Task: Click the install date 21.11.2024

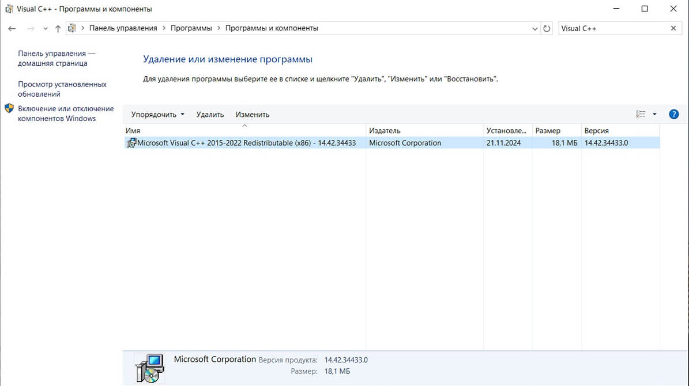Action: [503, 143]
